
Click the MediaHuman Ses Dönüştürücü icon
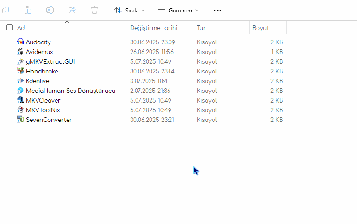pyautogui.click(x=20, y=91)
